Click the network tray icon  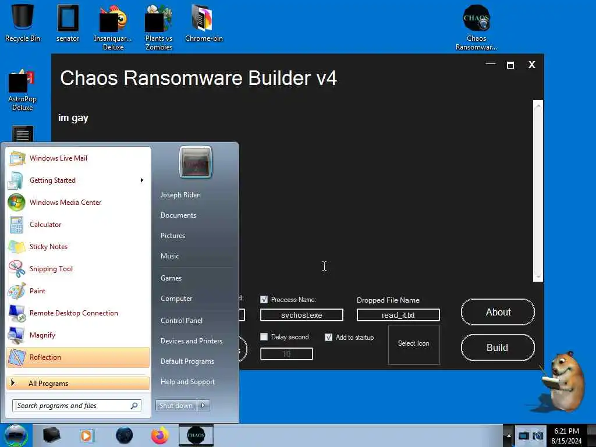pos(523,435)
